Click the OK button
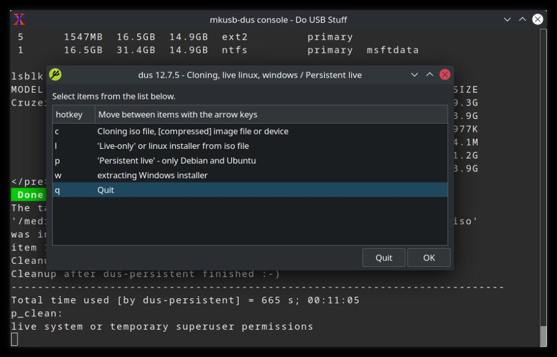This screenshot has width=557, height=357. [429, 258]
